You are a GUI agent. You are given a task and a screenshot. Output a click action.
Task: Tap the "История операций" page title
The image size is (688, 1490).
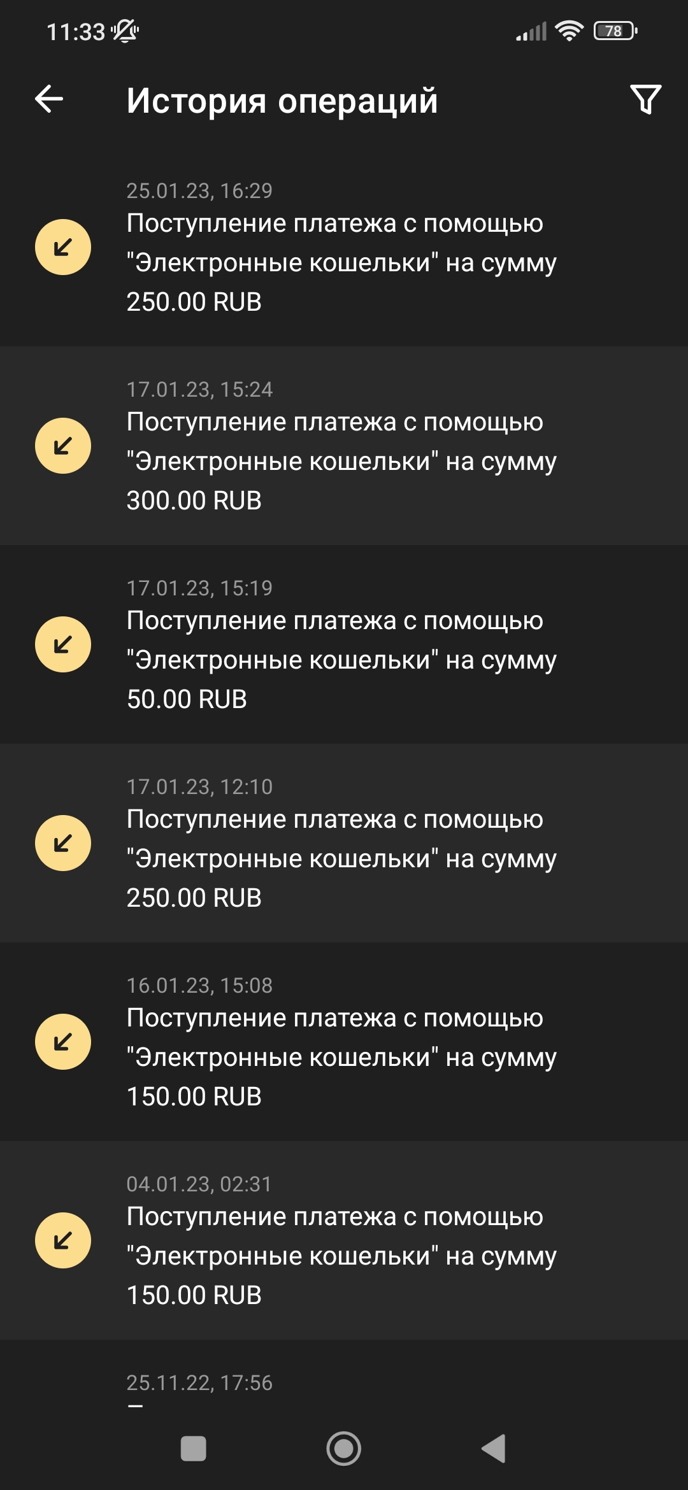[282, 101]
